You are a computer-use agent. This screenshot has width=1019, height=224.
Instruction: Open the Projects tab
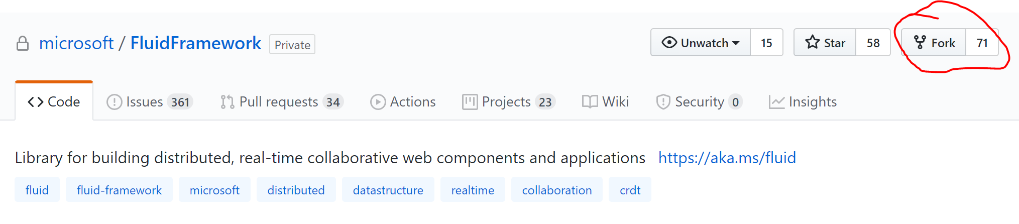(509, 102)
